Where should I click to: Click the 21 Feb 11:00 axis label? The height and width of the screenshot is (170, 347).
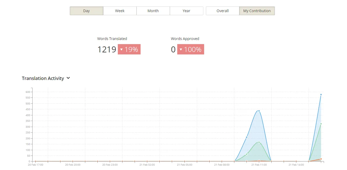[x=259, y=165]
